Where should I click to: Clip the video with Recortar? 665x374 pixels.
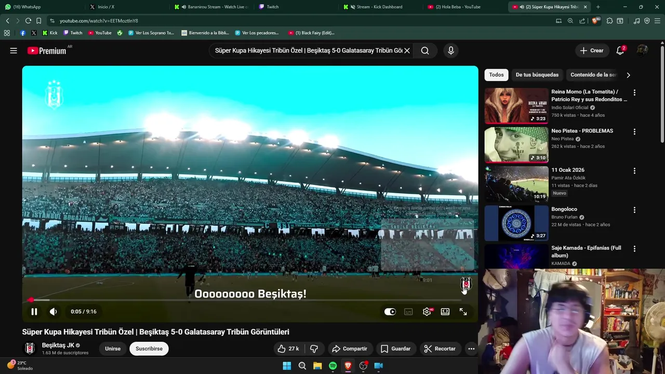pyautogui.click(x=440, y=349)
